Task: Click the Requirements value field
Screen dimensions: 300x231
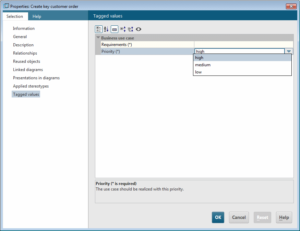Action: pos(243,44)
